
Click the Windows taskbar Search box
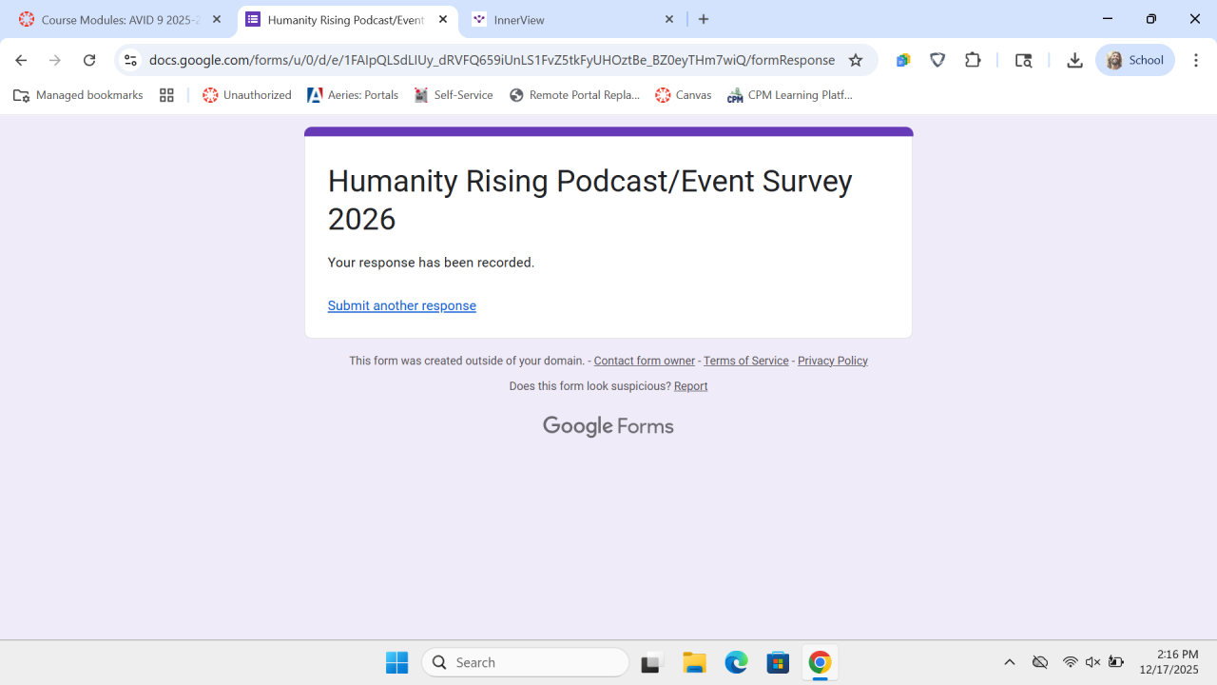pos(526,662)
